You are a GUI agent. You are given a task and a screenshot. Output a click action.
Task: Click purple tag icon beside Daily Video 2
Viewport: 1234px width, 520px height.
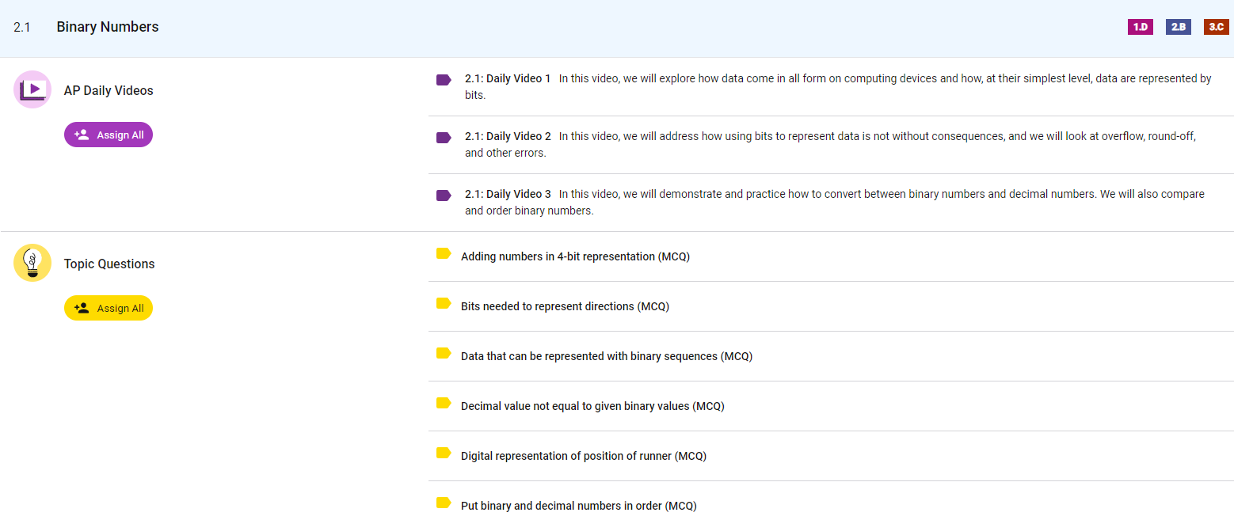pos(444,138)
